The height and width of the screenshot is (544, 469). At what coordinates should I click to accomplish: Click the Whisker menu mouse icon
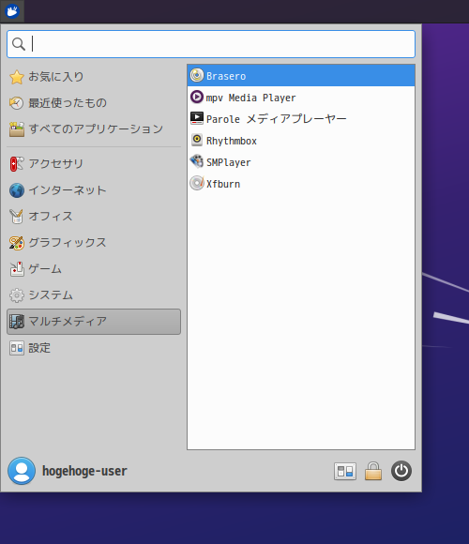(12, 11)
